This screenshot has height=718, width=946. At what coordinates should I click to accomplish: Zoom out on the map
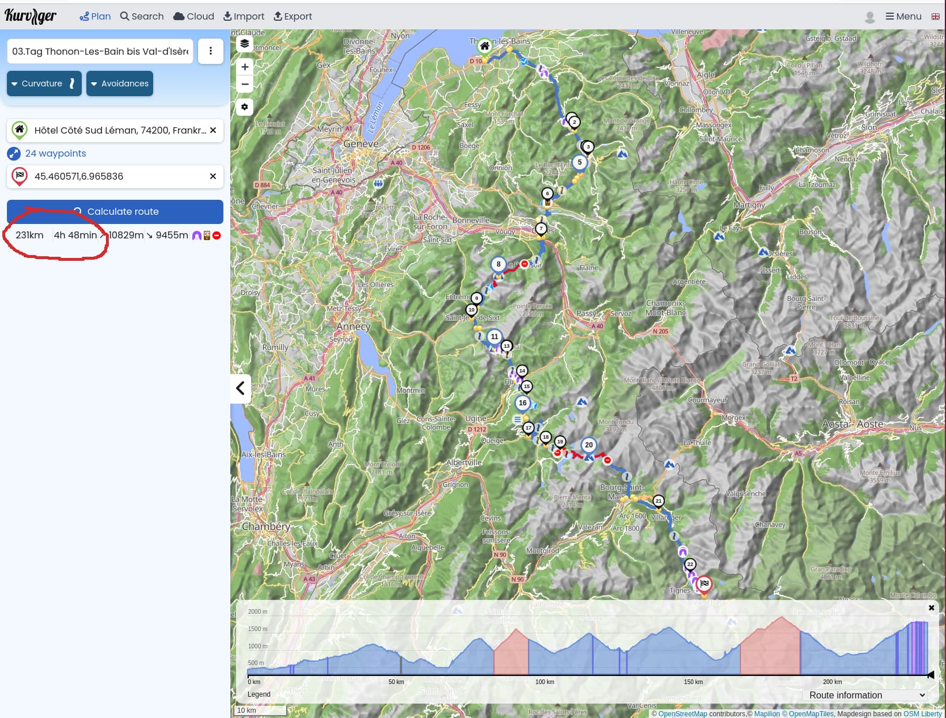click(x=245, y=84)
